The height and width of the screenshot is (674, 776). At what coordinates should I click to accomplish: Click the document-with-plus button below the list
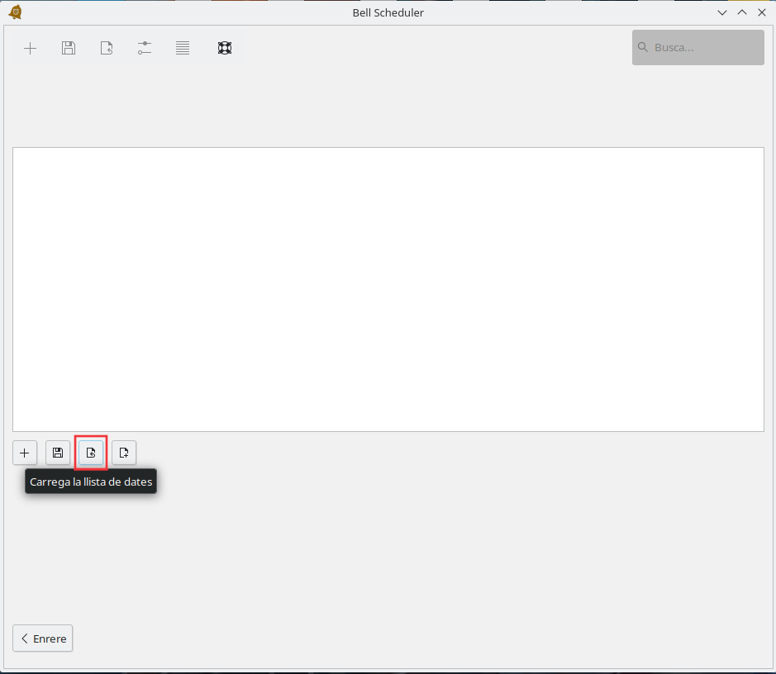(124, 453)
